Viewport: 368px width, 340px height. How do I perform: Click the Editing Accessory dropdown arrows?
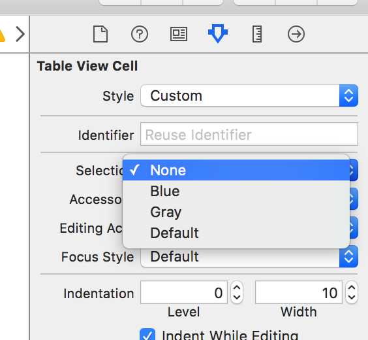[354, 228]
